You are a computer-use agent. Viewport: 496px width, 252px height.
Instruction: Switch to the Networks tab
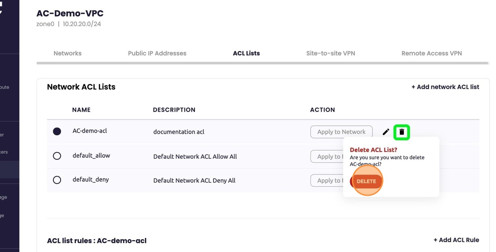click(x=67, y=53)
